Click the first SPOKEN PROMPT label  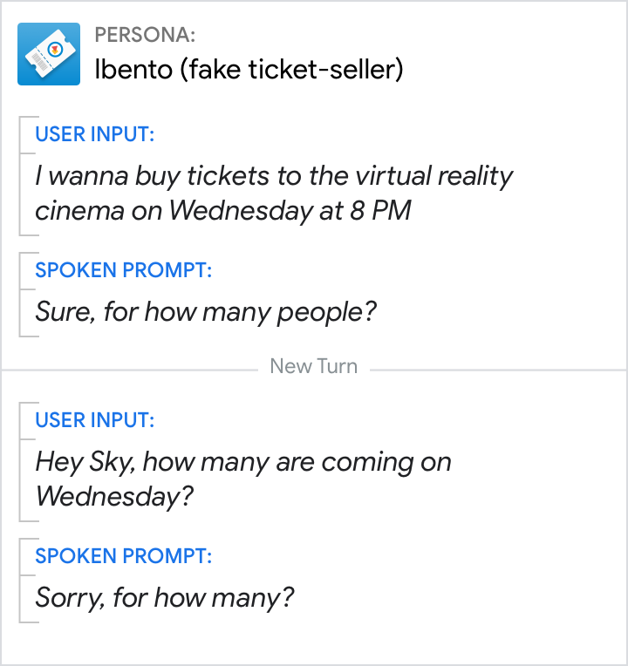point(123,270)
